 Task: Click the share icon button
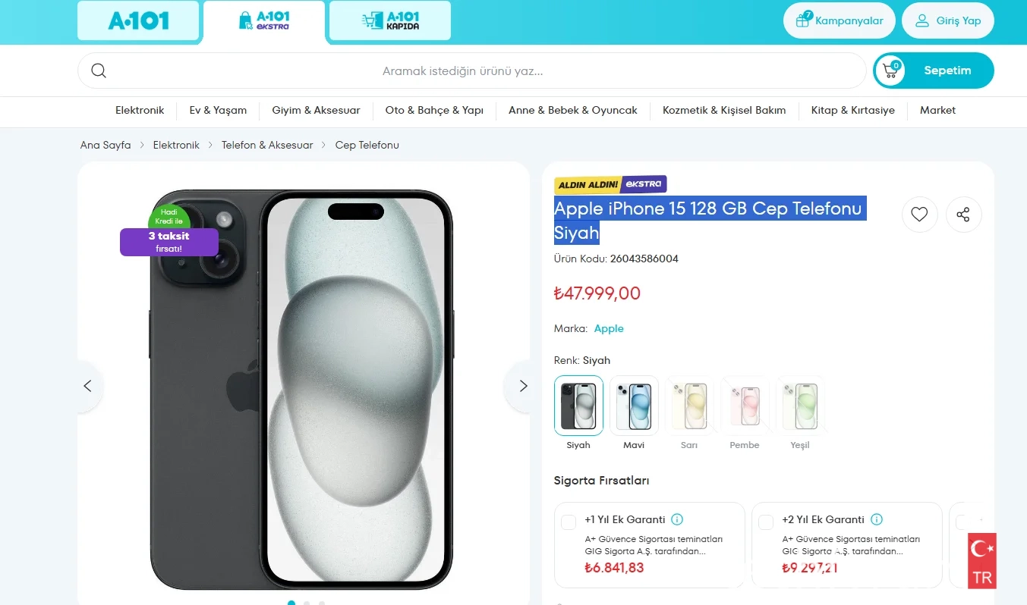click(963, 215)
